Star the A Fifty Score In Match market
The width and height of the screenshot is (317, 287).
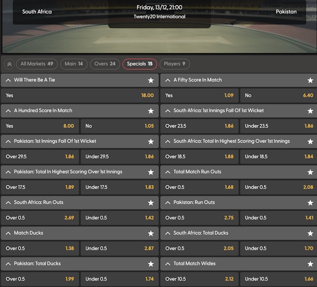[310, 80]
